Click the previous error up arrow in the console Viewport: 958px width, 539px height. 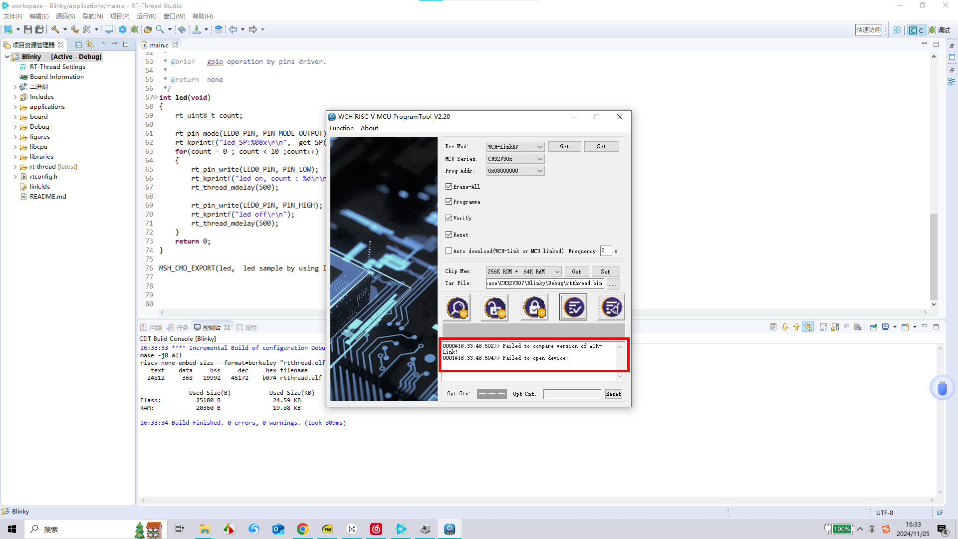796,327
